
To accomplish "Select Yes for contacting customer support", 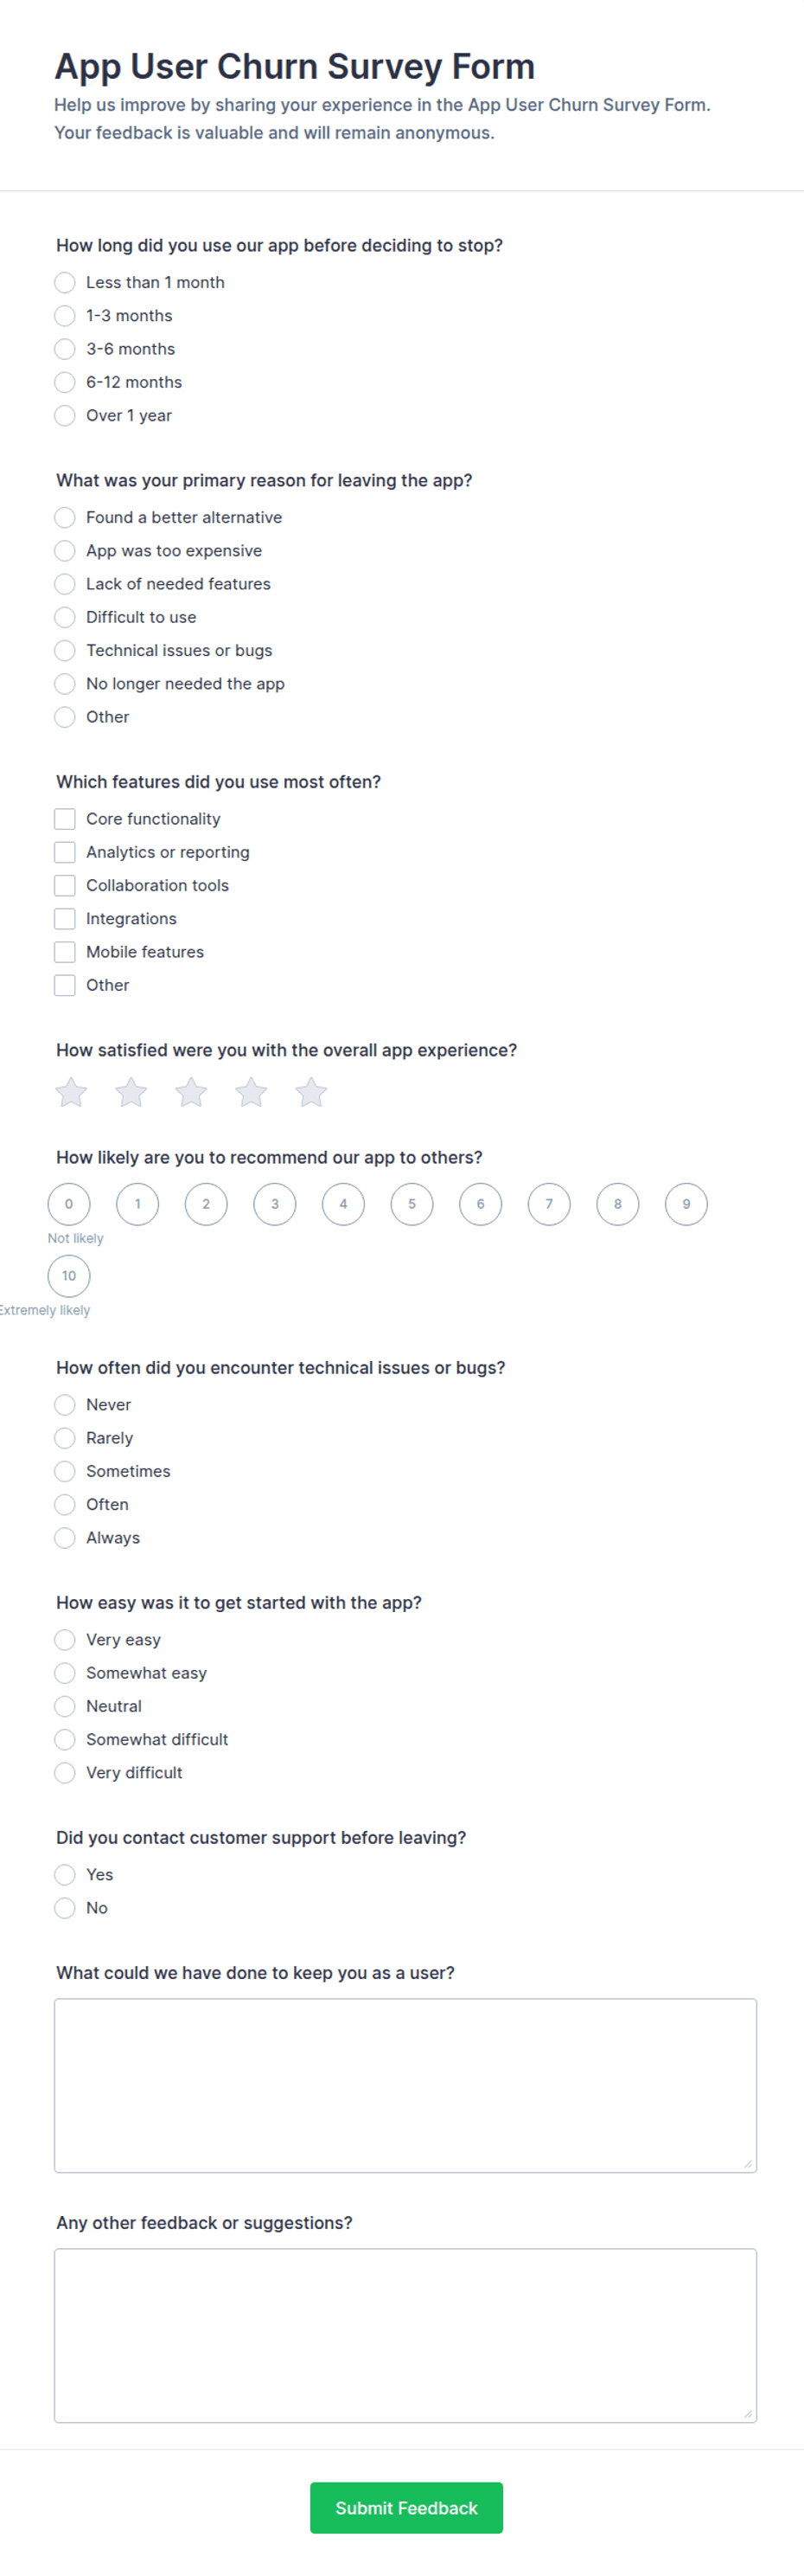I will point(65,1875).
